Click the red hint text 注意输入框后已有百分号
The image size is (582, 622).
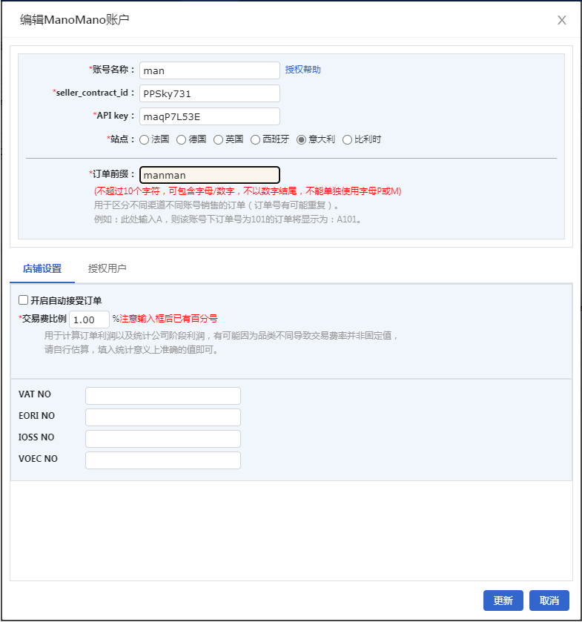(x=168, y=319)
